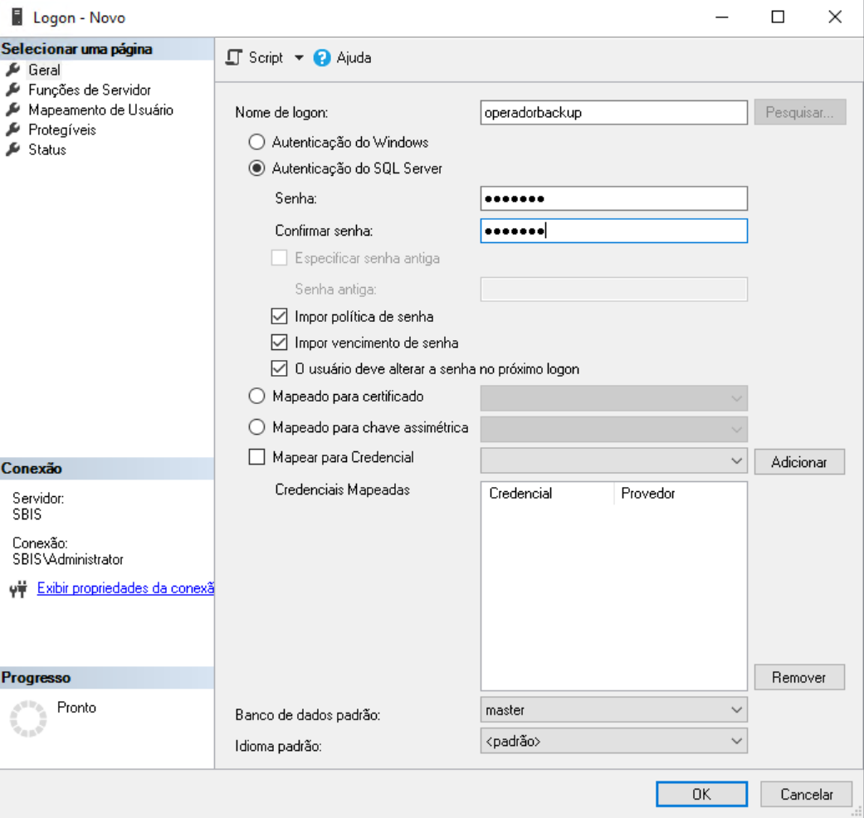This screenshot has height=818, width=864.
Task: Disable Impor vencimento de senha
Action: click(279, 343)
